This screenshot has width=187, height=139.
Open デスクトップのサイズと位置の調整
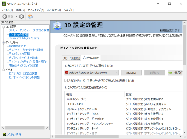(28, 61)
